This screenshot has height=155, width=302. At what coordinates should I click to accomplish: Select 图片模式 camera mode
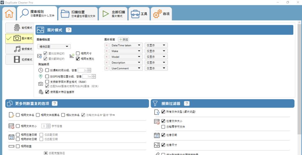tap(19, 38)
